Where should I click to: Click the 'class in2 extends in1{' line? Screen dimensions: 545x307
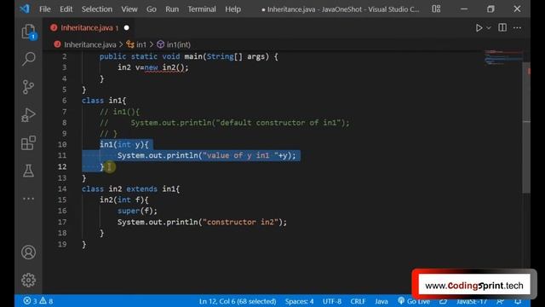pyautogui.click(x=130, y=189)
